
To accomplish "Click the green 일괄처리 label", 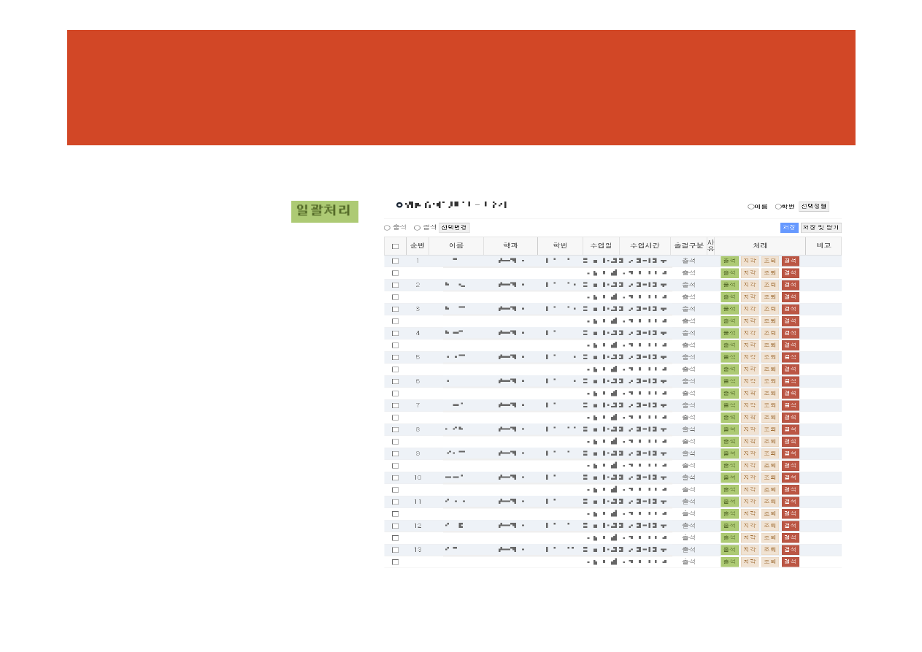I will tap(324, 211).
